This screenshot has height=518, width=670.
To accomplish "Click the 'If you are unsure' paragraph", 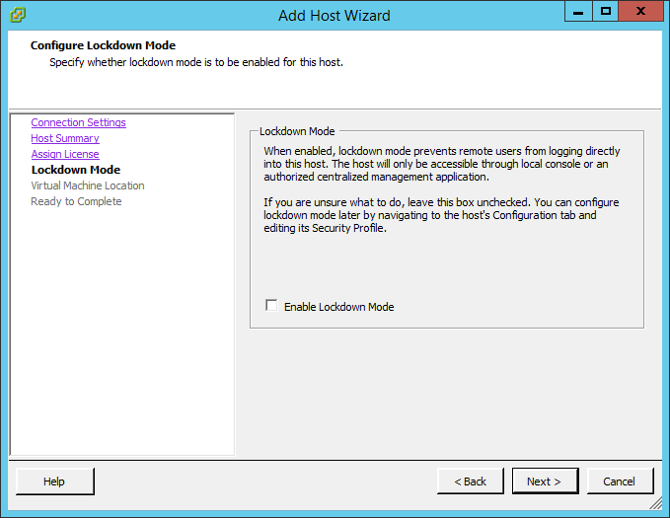I will click(441, 215).
